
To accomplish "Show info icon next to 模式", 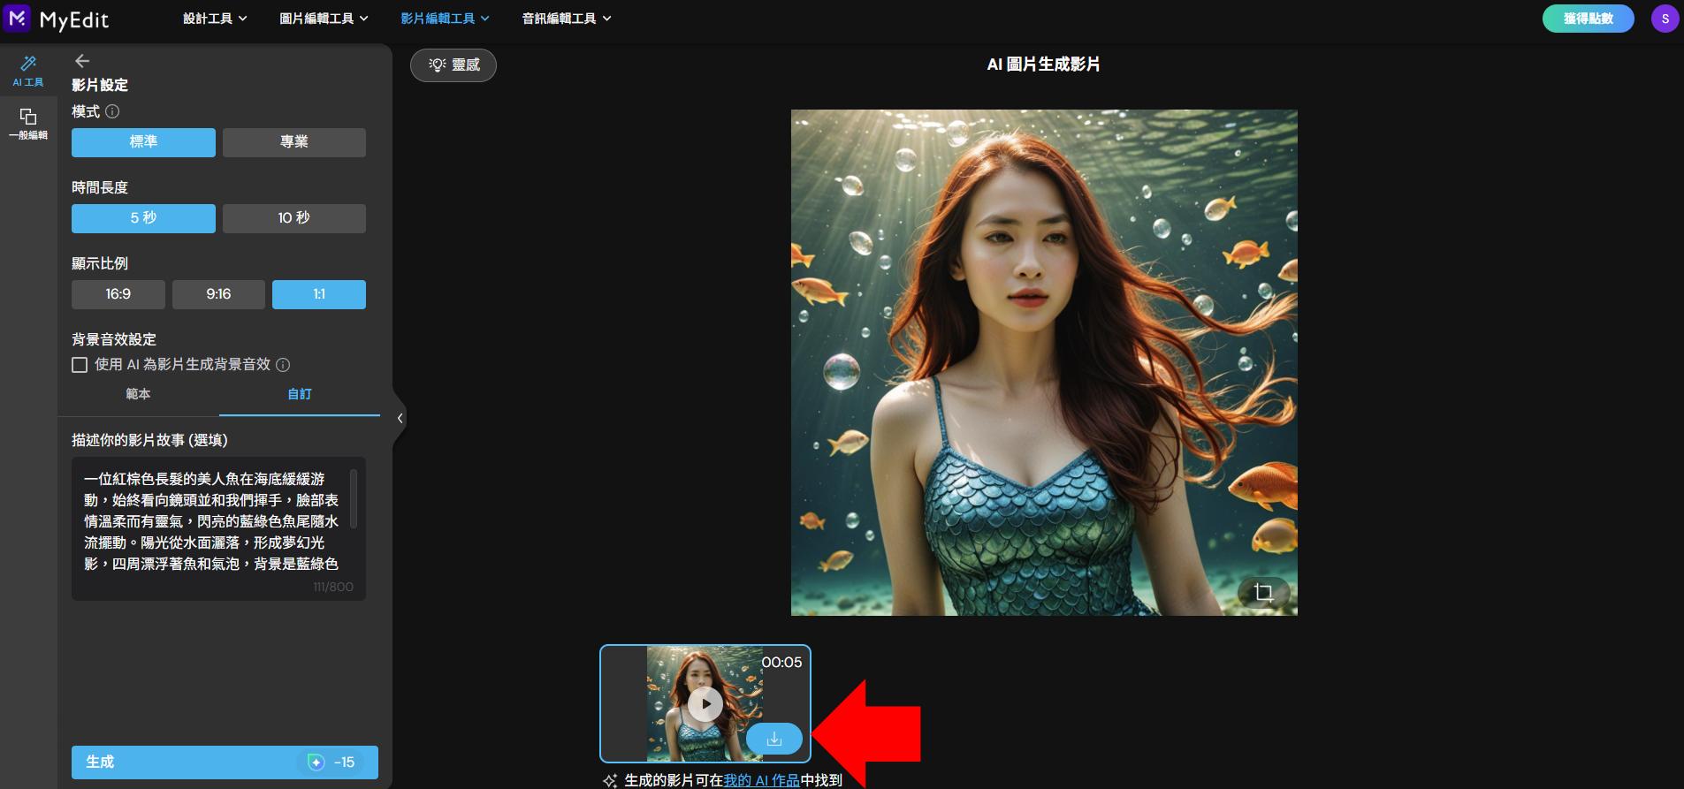I will pyautogui.click(x=112, y=111).
